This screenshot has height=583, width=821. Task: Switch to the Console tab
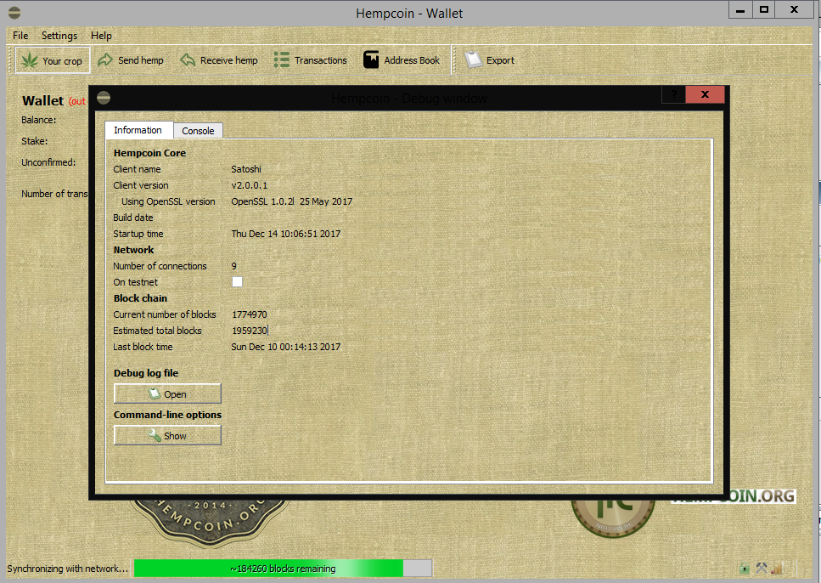tap(198, 131)
